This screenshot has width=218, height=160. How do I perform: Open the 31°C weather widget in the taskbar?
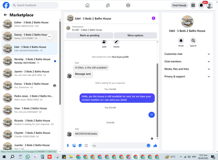point(170,157)
